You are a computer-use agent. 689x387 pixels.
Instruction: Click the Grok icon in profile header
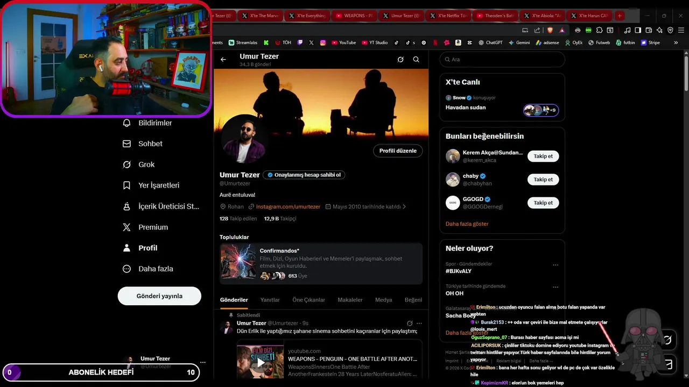coord(400,60)
